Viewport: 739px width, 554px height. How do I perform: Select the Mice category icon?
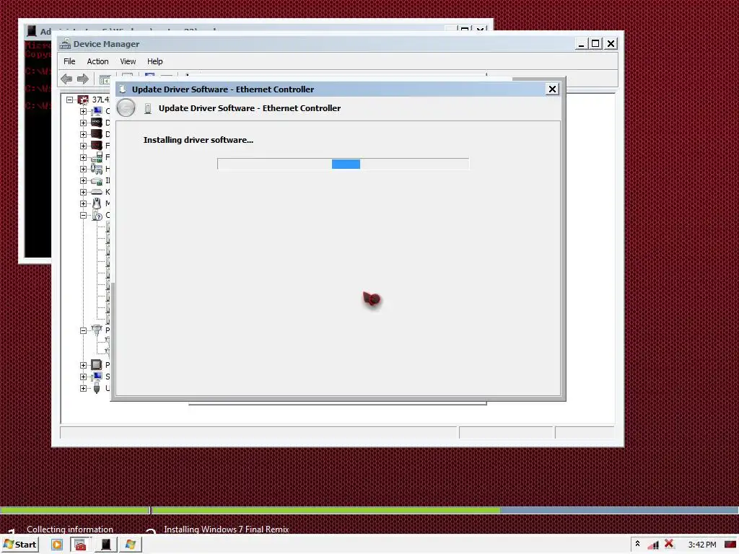pyautogui.click(x=97, y=203)
